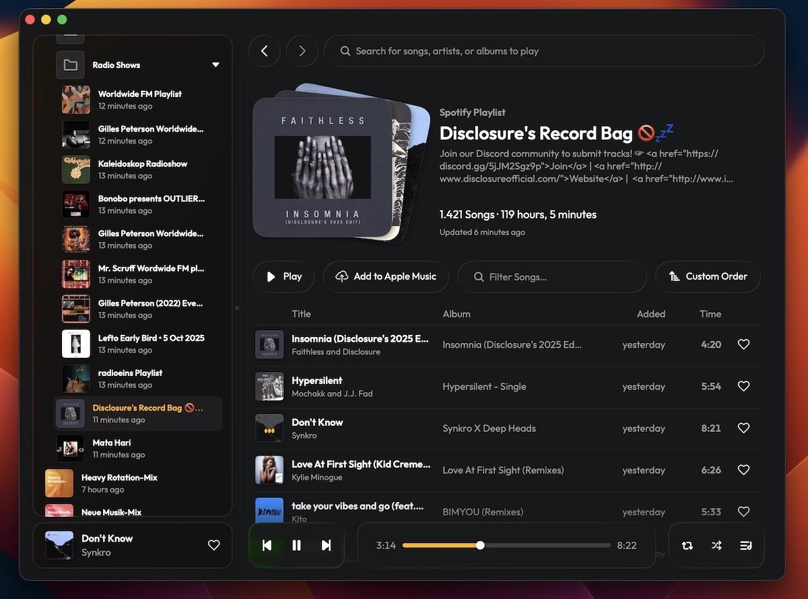Sort by the Title column header
The width and height of the screenshot is (808, 599).
(x=301, y=314)
